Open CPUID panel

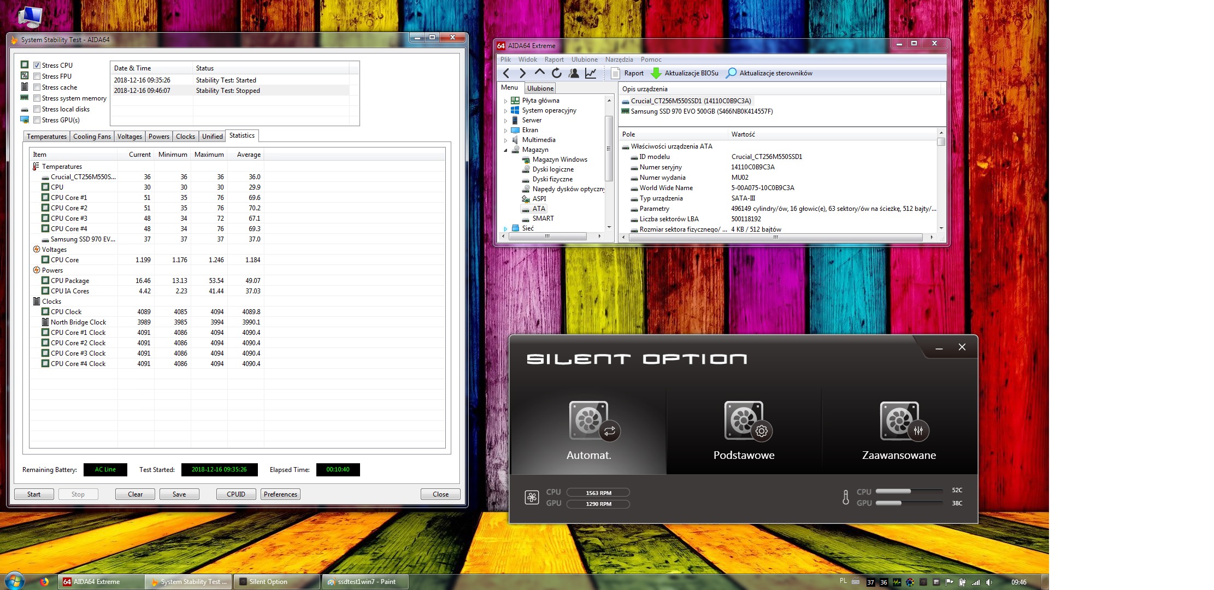[x=236, y=494]
